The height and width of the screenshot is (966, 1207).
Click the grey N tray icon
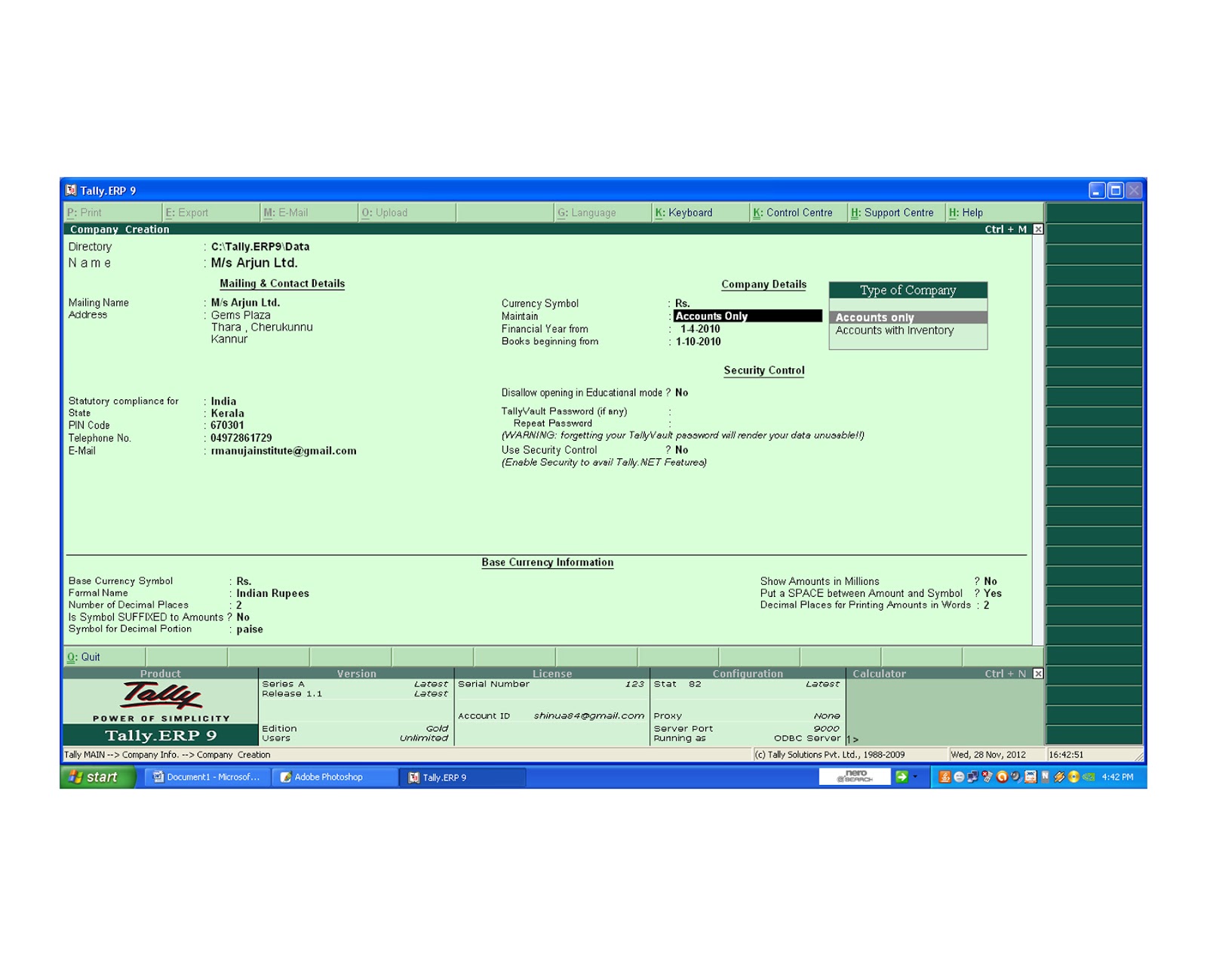(1046, 777)
